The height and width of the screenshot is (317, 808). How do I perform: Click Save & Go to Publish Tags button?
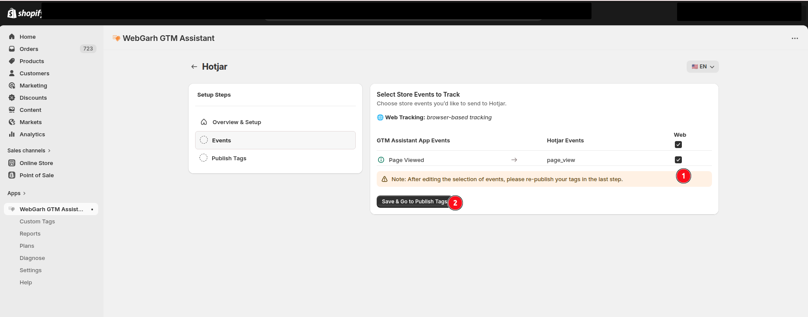414,202
